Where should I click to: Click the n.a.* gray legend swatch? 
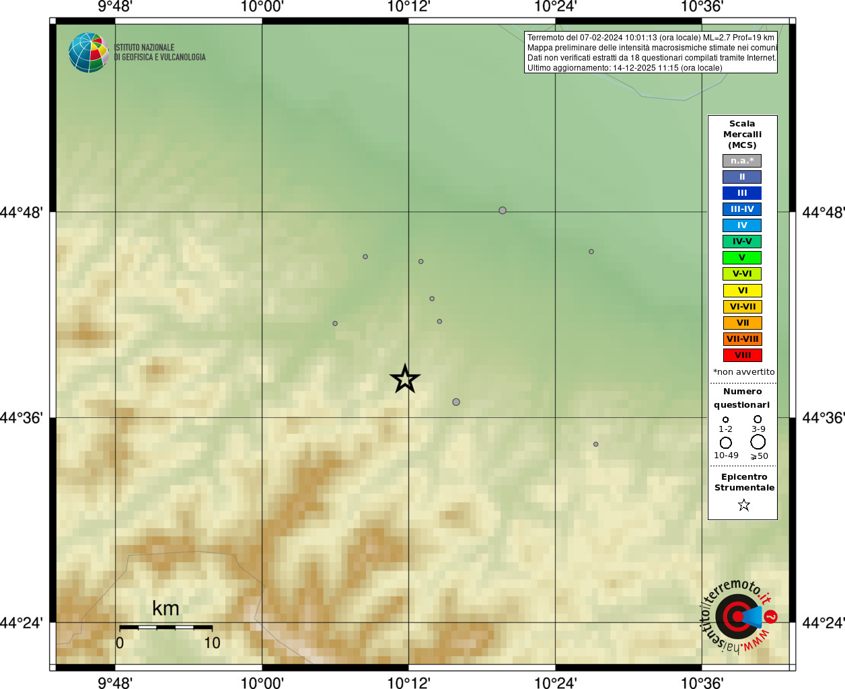[x=742, y=161]
